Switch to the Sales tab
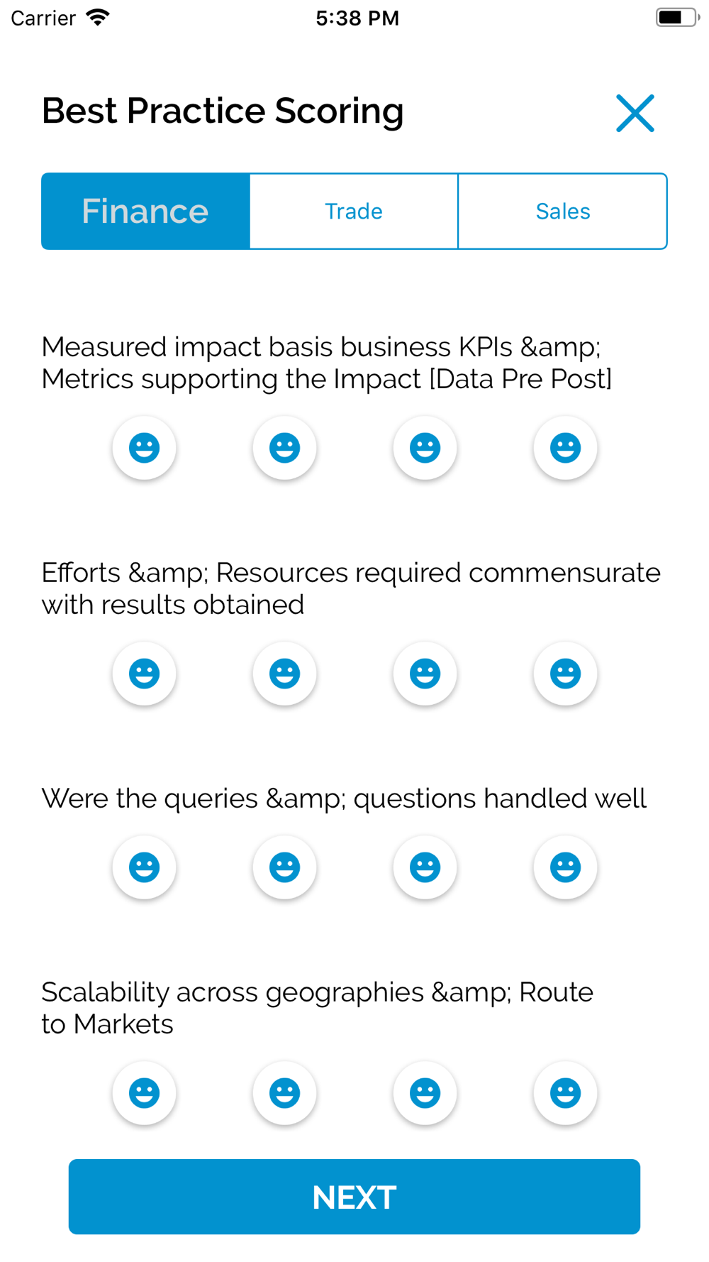This screenshot has height=1262, width=709. click(x=563, y=212)
